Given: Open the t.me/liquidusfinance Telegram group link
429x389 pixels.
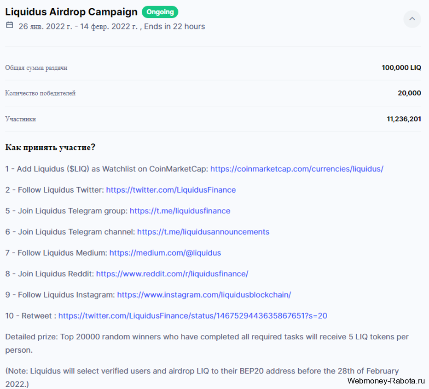Looking at the screenshot, I should [180, 211].
